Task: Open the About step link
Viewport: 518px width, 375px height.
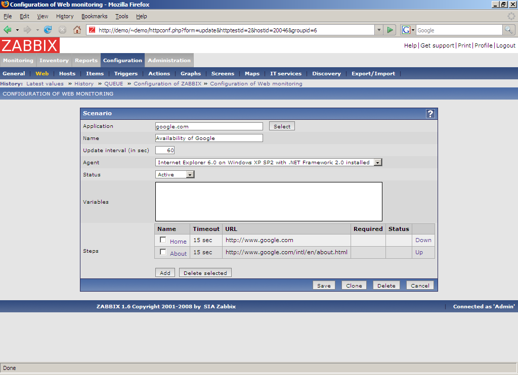Action: (x=178, y=254)
